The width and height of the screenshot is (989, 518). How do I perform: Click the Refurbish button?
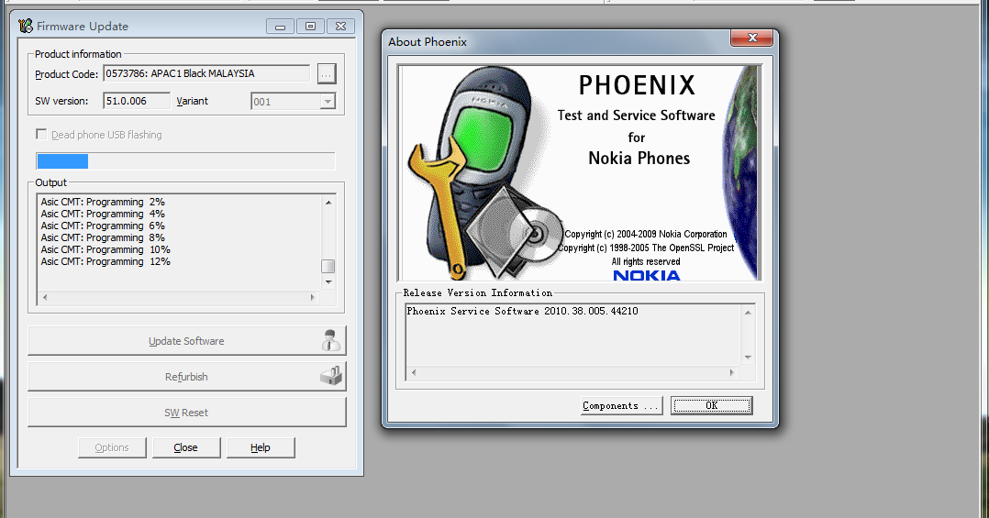pyautogui.click(x=187, y=377)
